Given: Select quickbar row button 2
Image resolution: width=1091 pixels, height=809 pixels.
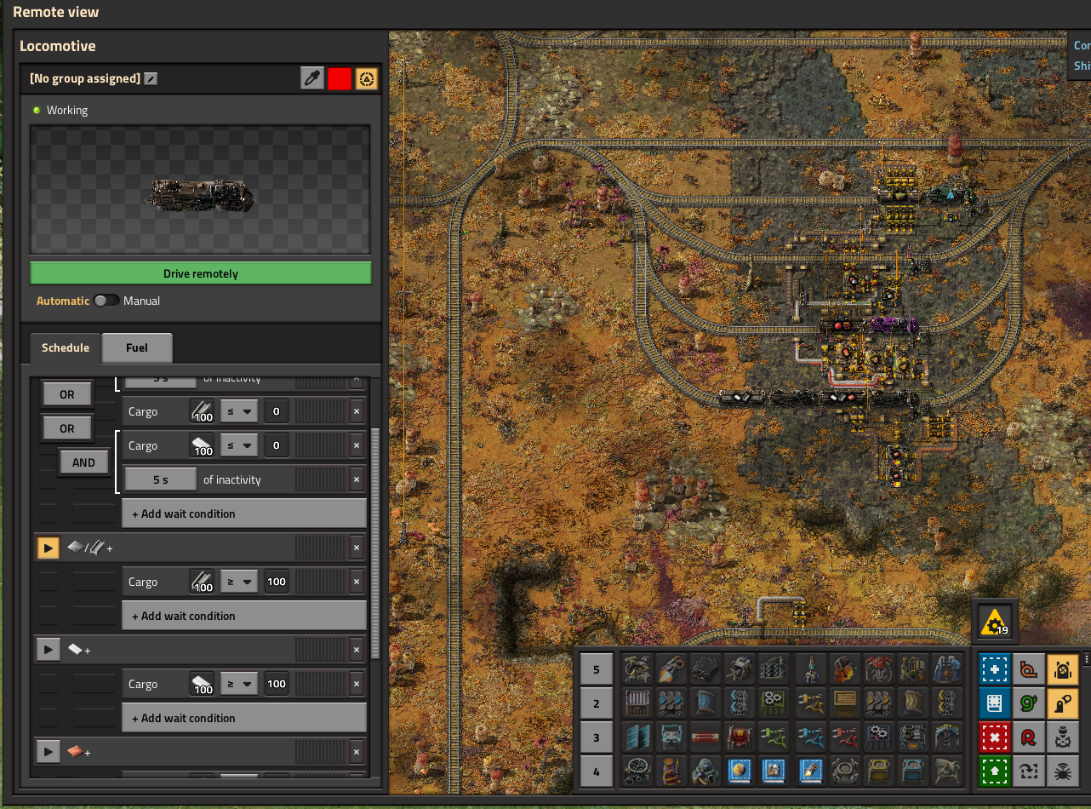Looking at the screenshot, I should (x=597, y=703).
